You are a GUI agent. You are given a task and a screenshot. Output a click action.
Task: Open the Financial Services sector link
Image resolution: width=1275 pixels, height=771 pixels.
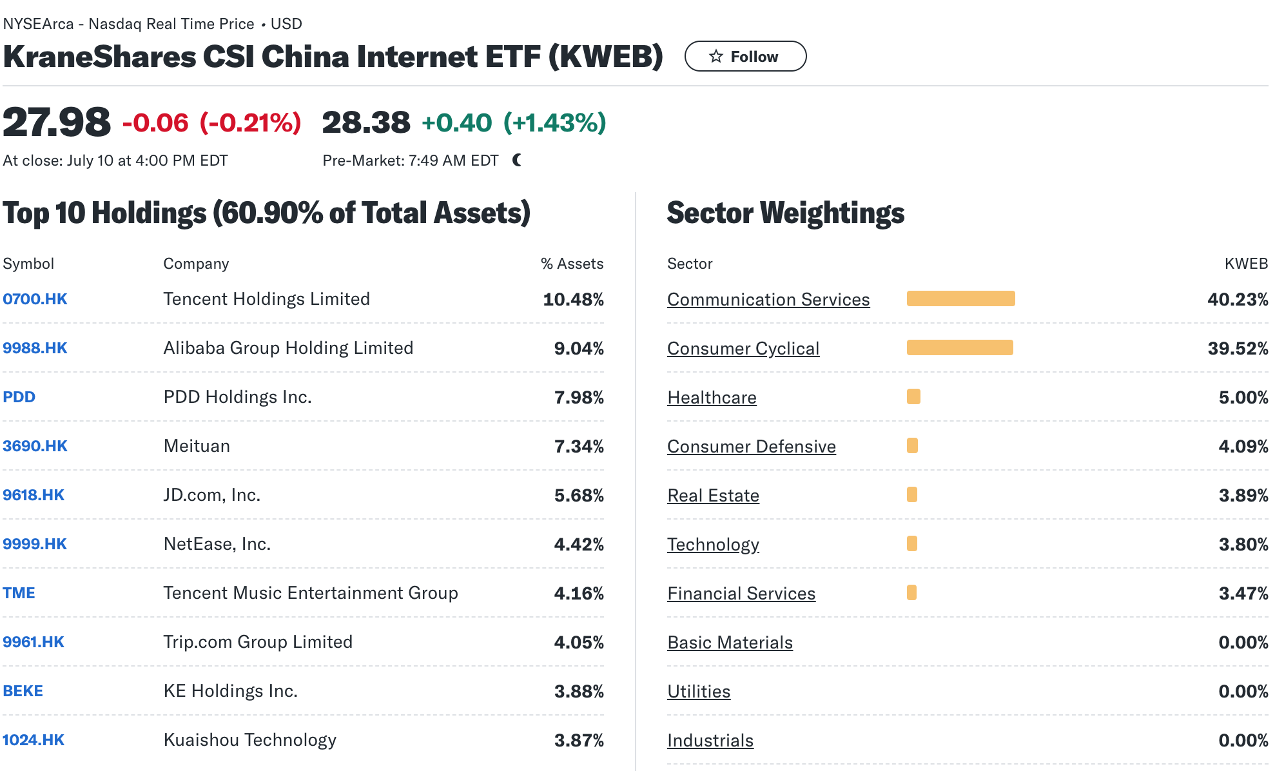click(741, 594)
